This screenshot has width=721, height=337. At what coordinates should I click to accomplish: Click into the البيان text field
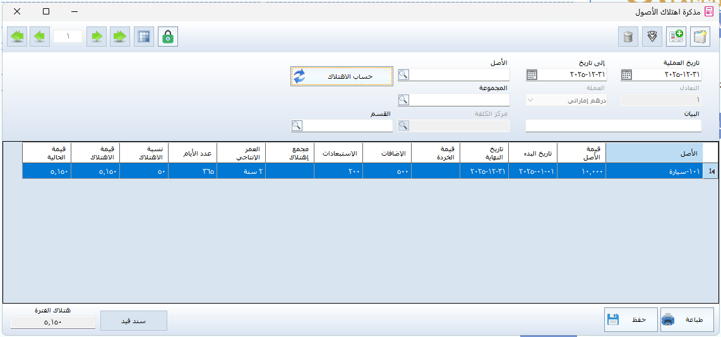[613, 126]
